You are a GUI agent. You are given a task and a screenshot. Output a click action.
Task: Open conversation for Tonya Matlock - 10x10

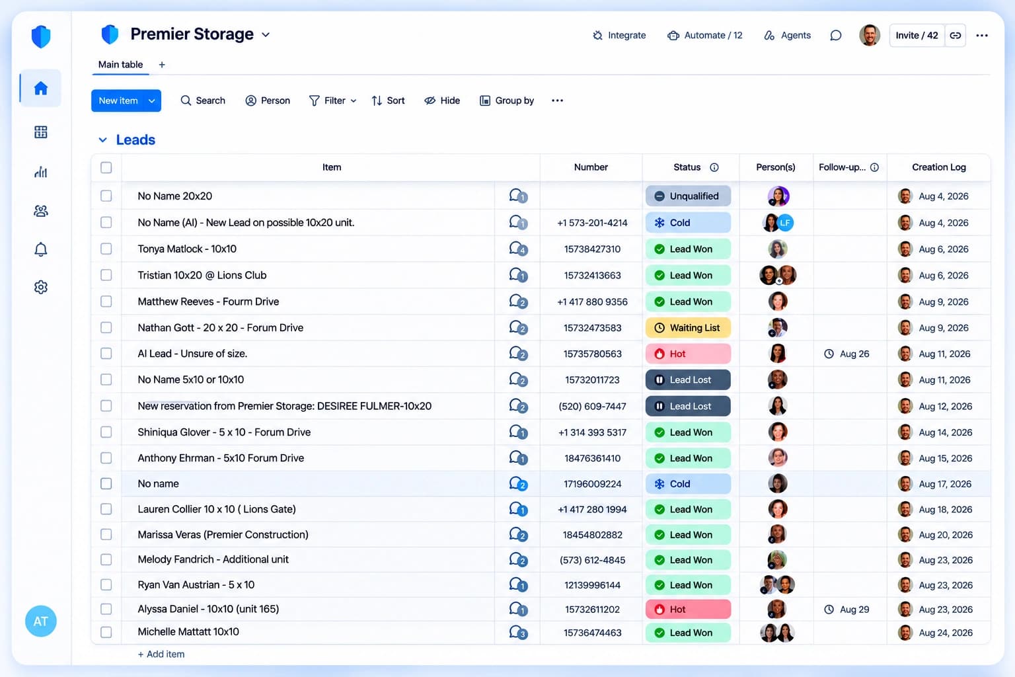coord(518,249)
